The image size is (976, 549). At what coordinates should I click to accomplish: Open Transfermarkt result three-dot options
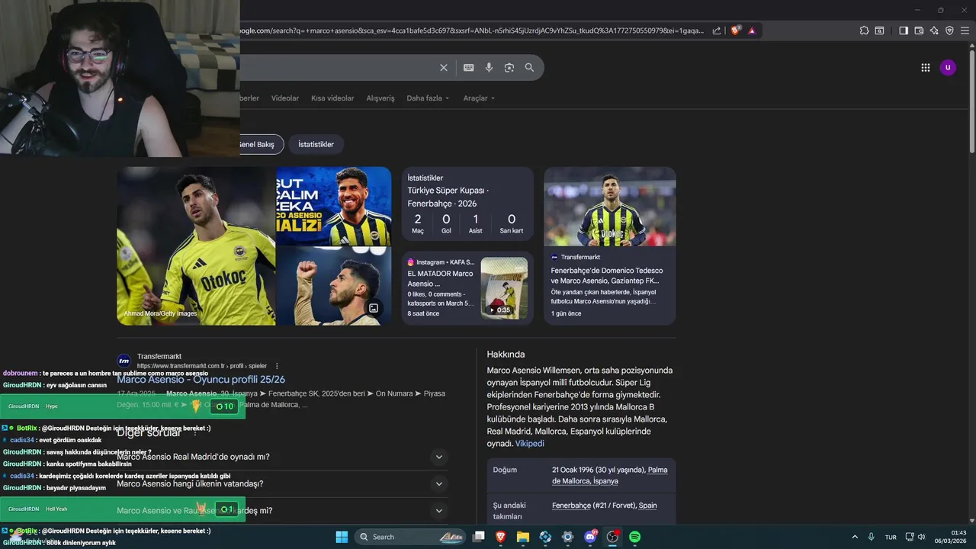(277, 366)
